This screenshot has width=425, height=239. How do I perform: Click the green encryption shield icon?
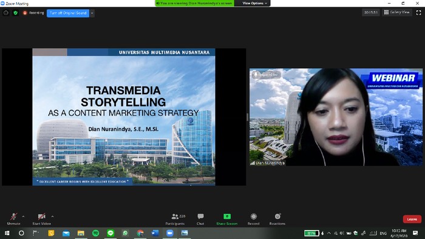(x=15, y=13)
